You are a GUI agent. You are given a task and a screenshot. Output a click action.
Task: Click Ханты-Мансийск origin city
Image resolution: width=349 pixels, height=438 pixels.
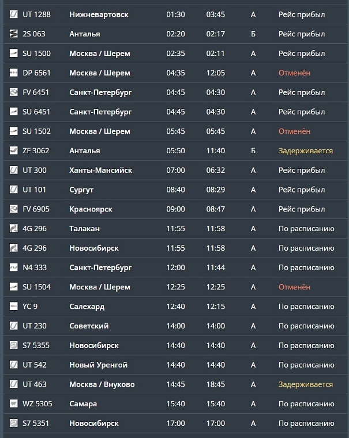pyautogui.click(x=101, y=170)
